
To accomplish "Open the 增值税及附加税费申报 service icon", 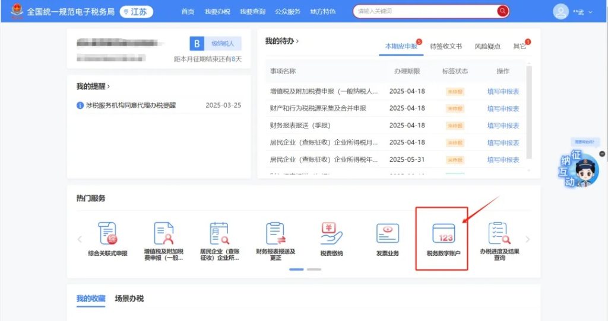I will [163, 234].
